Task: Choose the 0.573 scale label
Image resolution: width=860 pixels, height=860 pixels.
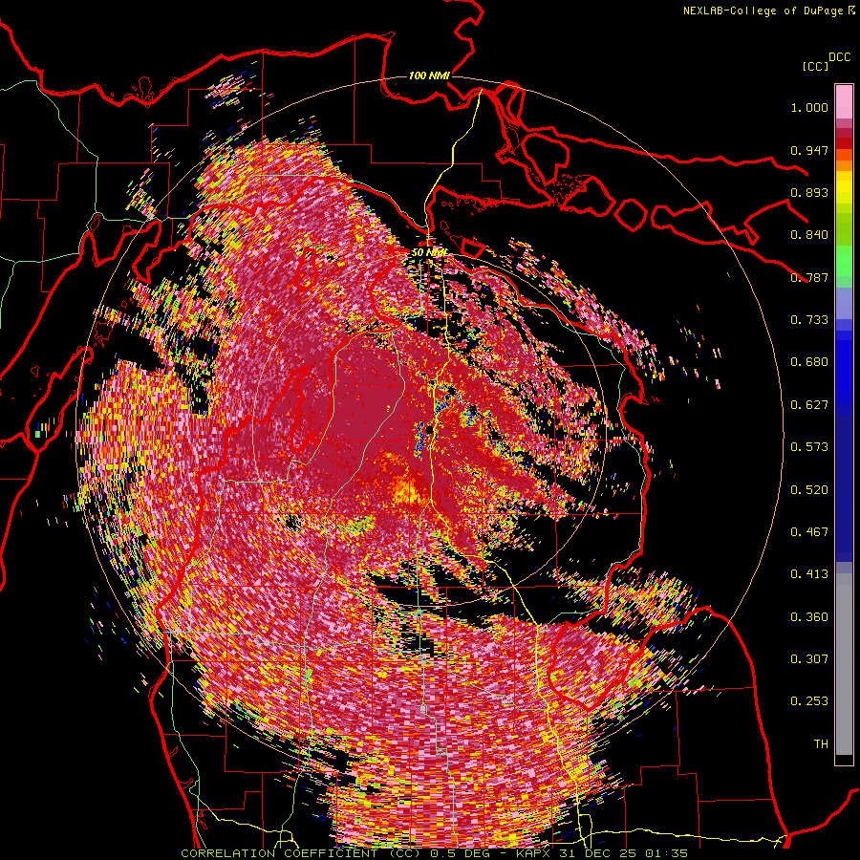Action: [x=809, y=447]
